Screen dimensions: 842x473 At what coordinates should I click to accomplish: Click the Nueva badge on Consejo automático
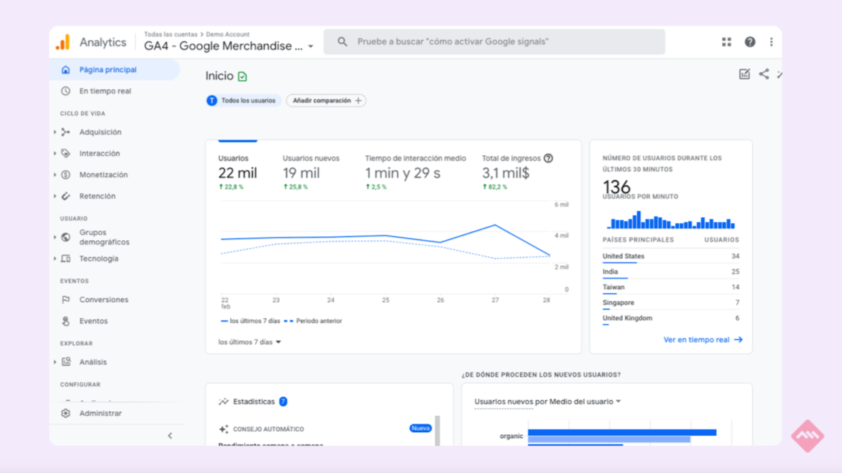coord(421,428)
